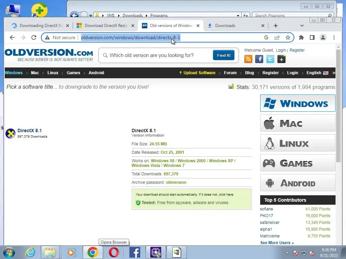Image resolution: width=346 pixels, height=259 pixels.
Task: Reload the oldversion.com page
Action: [x=34, y=37]
